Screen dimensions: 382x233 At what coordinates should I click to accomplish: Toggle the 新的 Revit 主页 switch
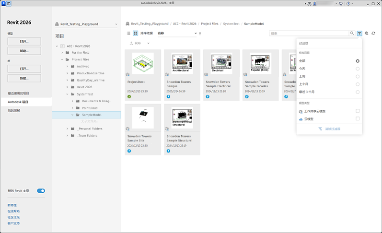[41, 191]
